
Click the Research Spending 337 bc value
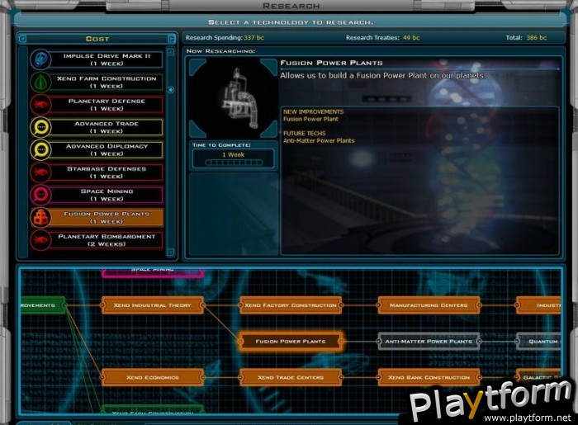coord(253,38)
